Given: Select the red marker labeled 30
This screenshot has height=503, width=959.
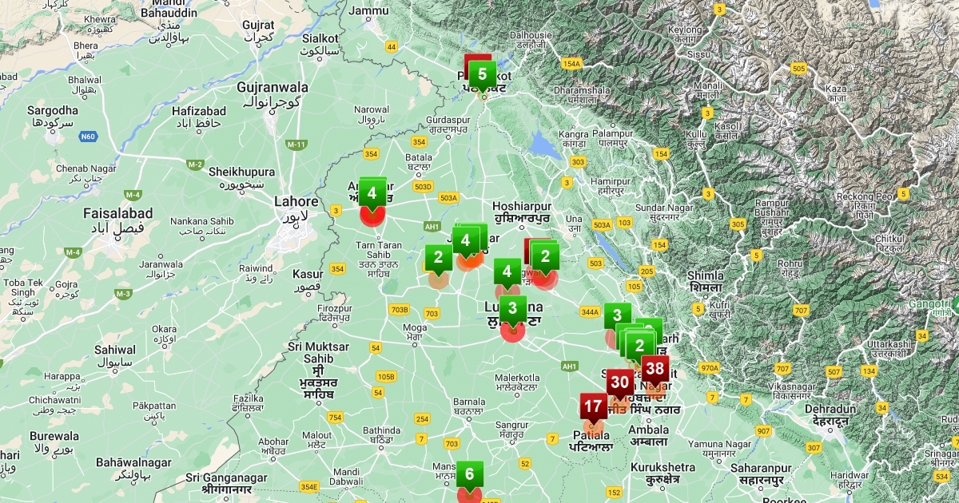Looking at the screenshot, I should (x=620, y=383).
